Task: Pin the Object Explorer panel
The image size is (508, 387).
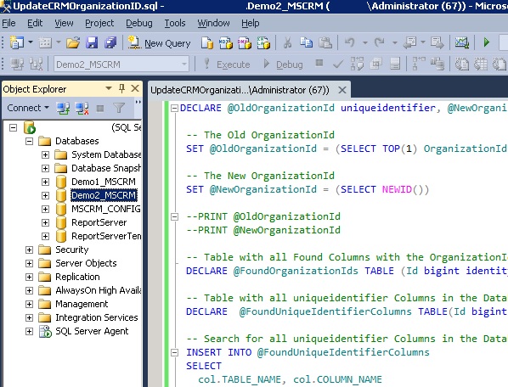Action: point(121,88)
